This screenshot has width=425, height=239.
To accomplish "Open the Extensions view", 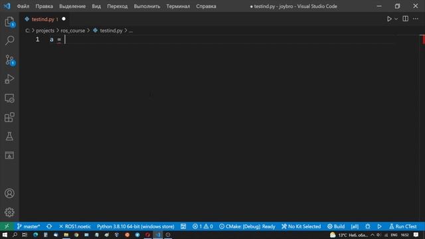I will pos(9,118).
